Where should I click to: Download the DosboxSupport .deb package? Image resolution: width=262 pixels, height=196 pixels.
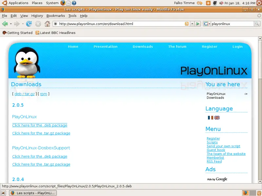(40, 156)
